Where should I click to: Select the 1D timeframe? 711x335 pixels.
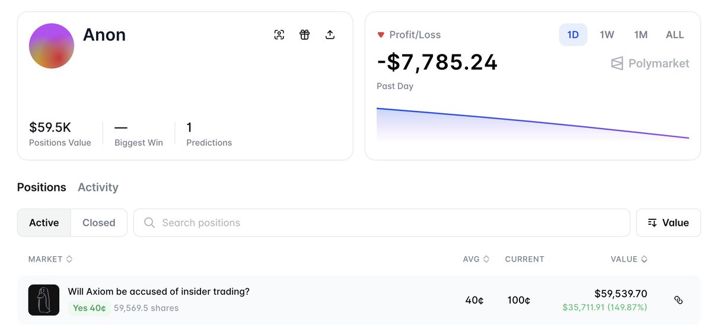point(573,34)
